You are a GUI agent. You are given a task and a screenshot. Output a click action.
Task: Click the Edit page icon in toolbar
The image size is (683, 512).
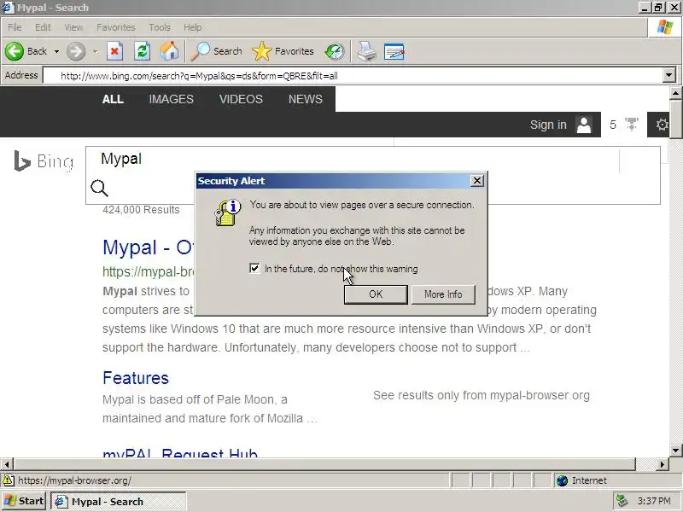(x=394, y=51)
